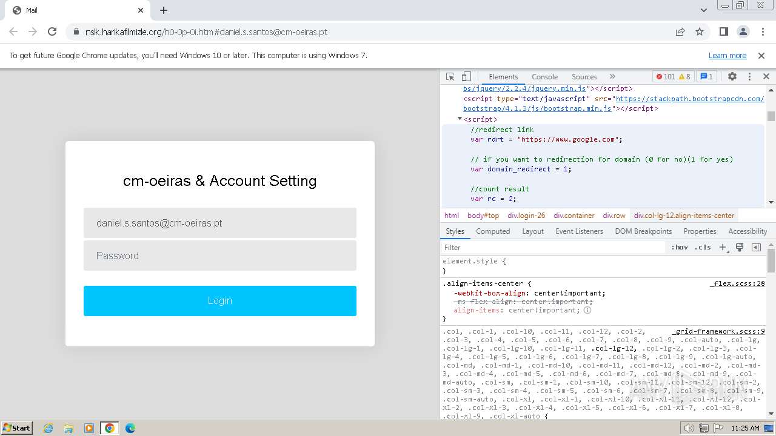Image resolution: width=776 pixels, height=436 pixels.
Task: Open DevTools settings gear
Action: click(x=732, y=76)
